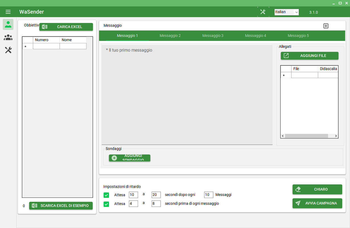Image resolution: width=350 pixels, height=228 pixels.
Task: Click the first message text area
Action: coord(187,95)
